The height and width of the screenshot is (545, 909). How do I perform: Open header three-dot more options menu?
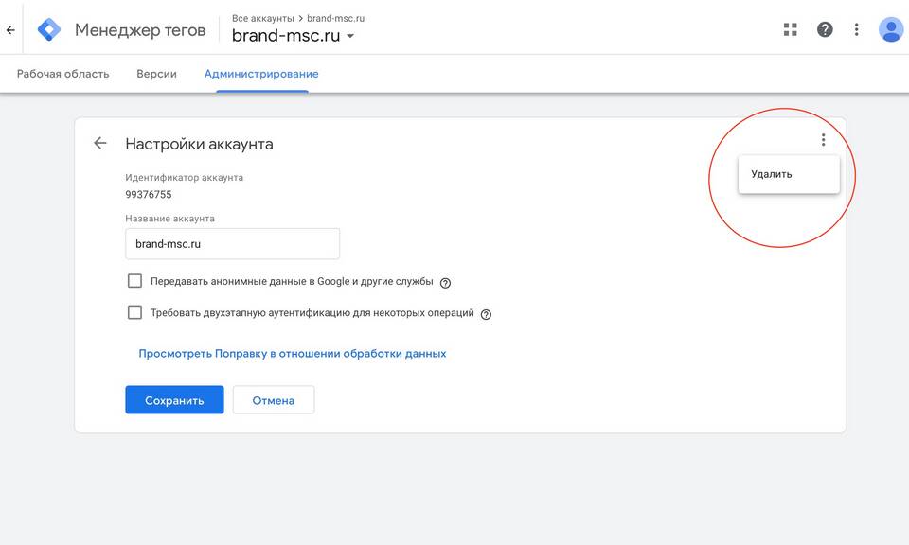point(857,29)
